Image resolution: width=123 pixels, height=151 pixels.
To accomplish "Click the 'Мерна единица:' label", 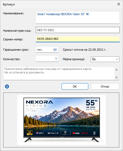I will pos(74,59).
